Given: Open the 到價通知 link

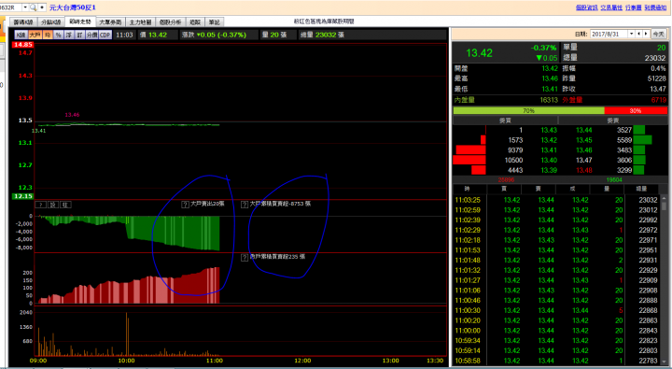Looking at the screenshot, I should 656,7.
